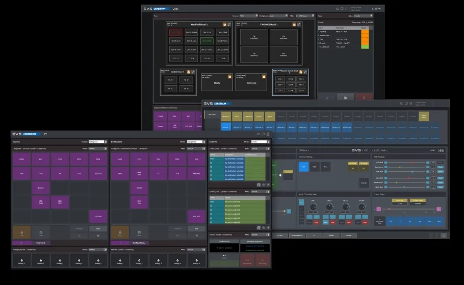Viewport: 464px width, 285px height.
Task: Select the active blue mode button in General Settings
Action: (303, 167)
